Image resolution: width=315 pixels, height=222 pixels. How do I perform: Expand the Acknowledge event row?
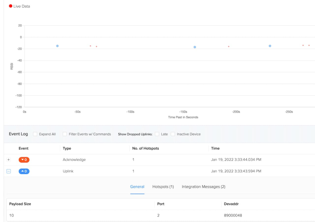click(8, 160)
